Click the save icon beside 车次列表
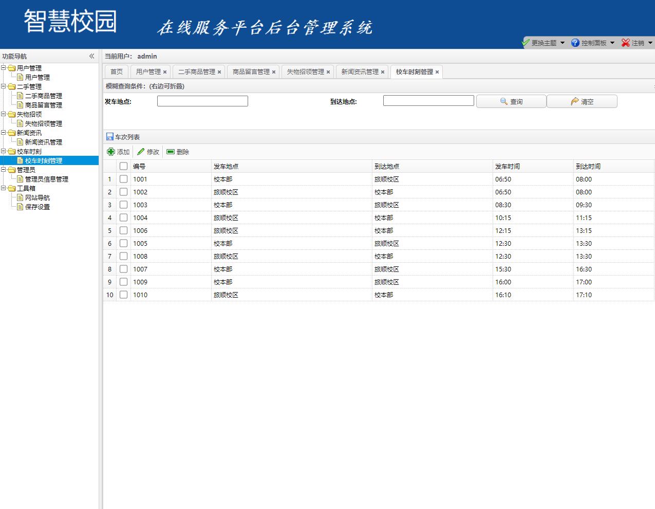The width and height of the screenshot is (655, 509). click(x=109, y=136)
